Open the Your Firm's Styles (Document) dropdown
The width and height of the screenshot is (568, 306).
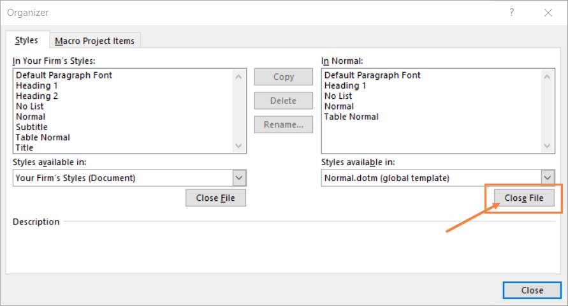pyautogui.click(x=239, y=178)
